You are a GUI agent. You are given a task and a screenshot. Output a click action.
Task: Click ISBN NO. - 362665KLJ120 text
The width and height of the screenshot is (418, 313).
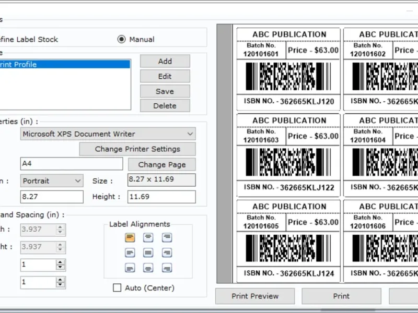(x=289, y=101)
